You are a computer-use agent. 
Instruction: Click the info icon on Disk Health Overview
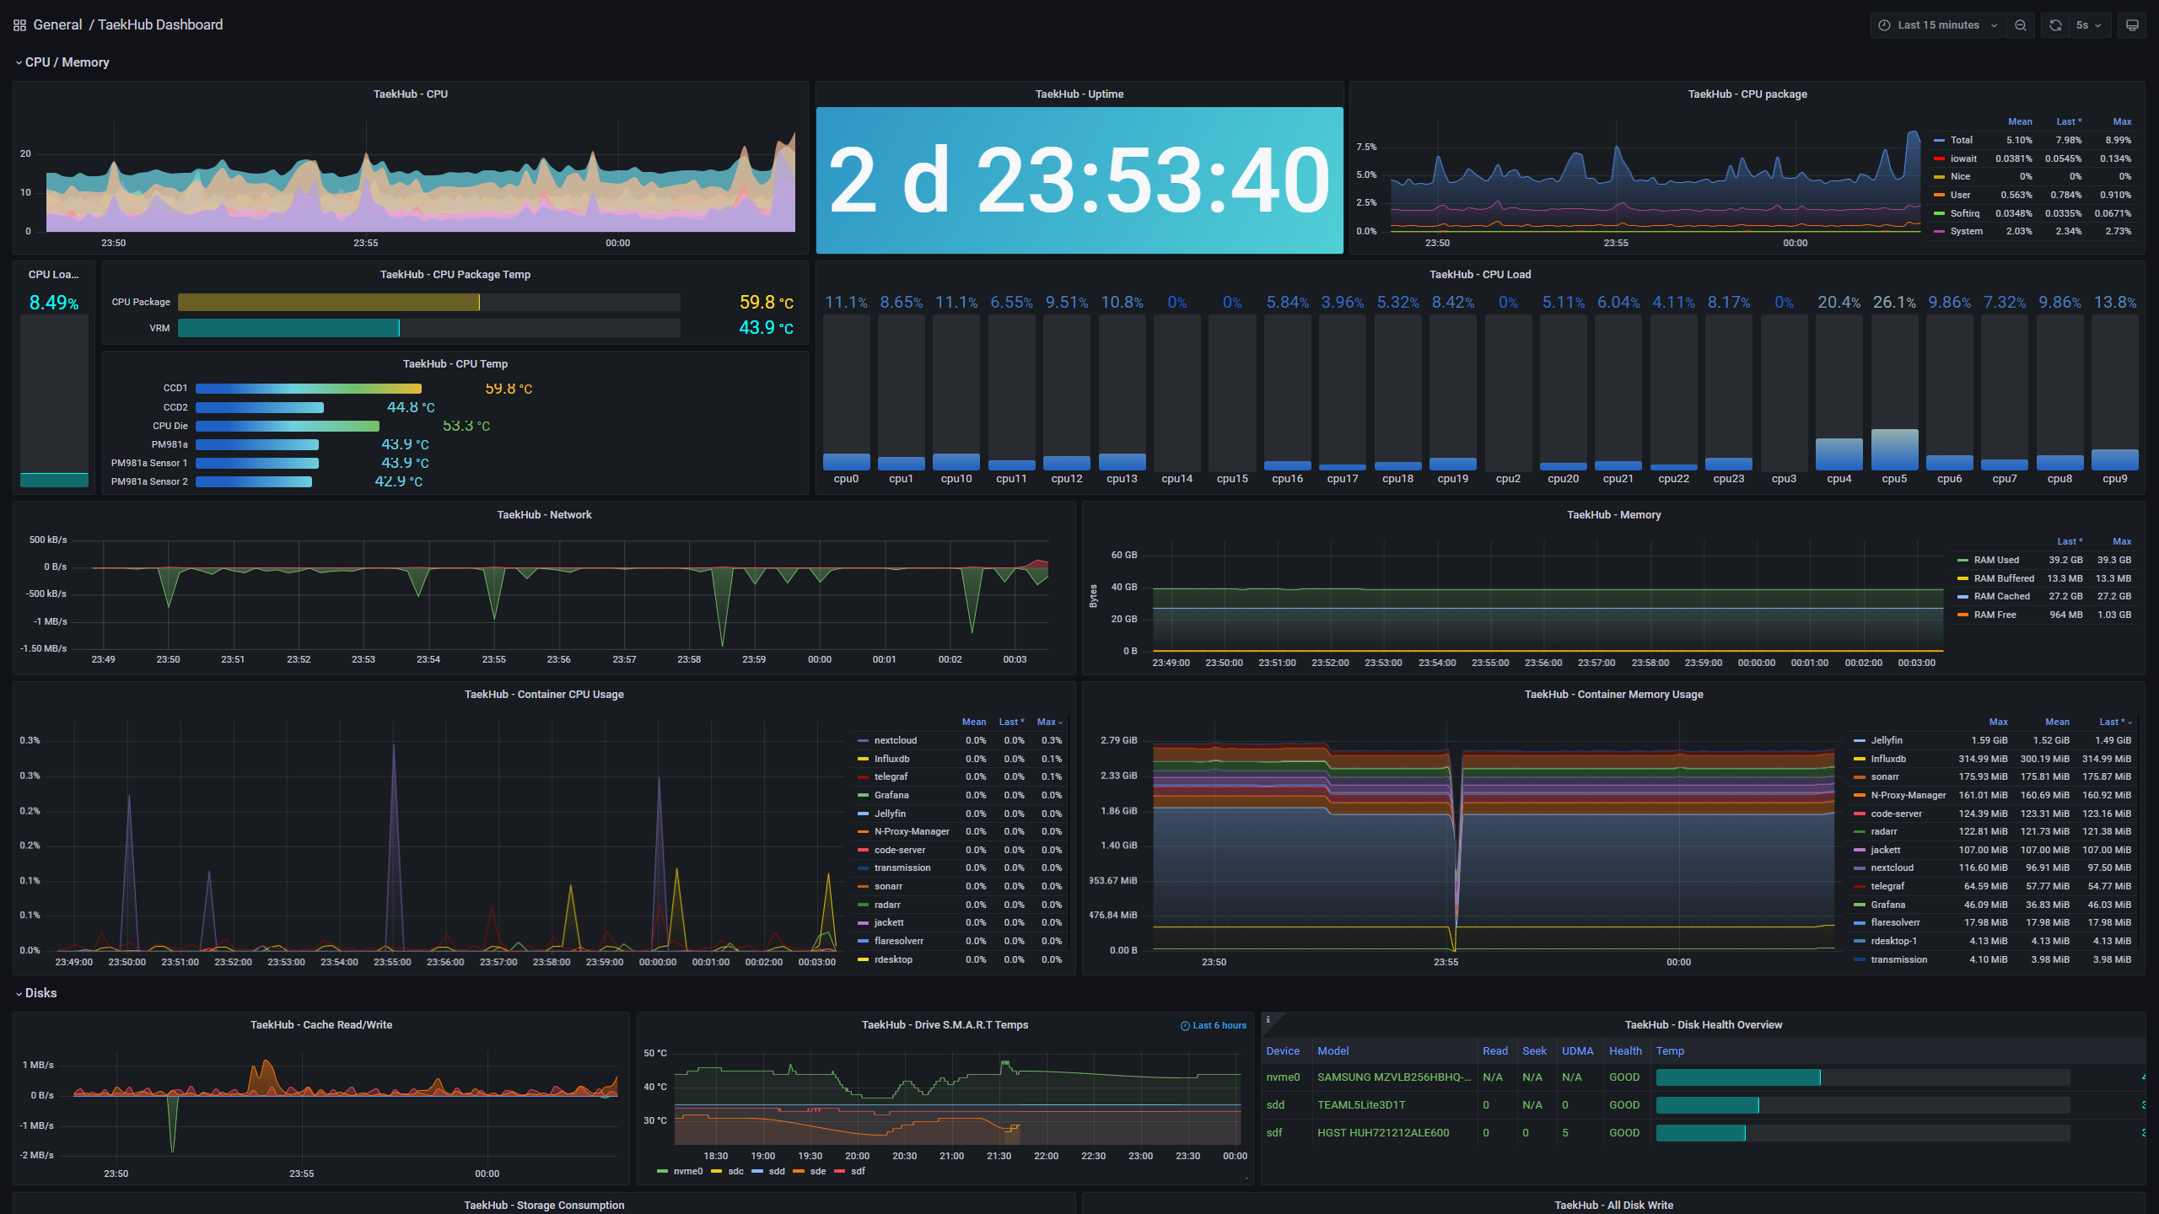click(x=1268, y=1020)
